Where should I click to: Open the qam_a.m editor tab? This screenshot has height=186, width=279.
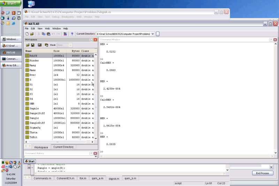pos(97,178)
